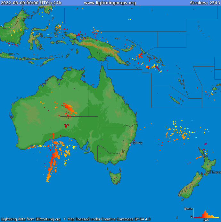Image resolution: width=221 pixels, height=222 pixels.
Task: Click the www.lightningmaps.org header link
Action: pos(110,3)
